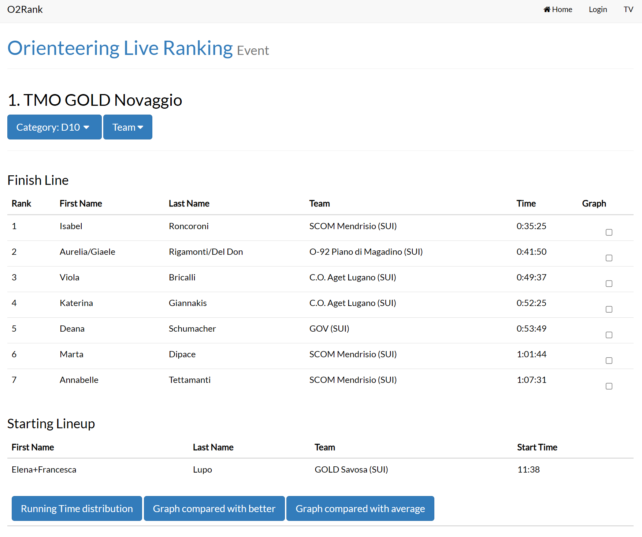The height and width of the screenshot is (537, 642).
Task: Select first name Annabelle
Action: (79, 380)
